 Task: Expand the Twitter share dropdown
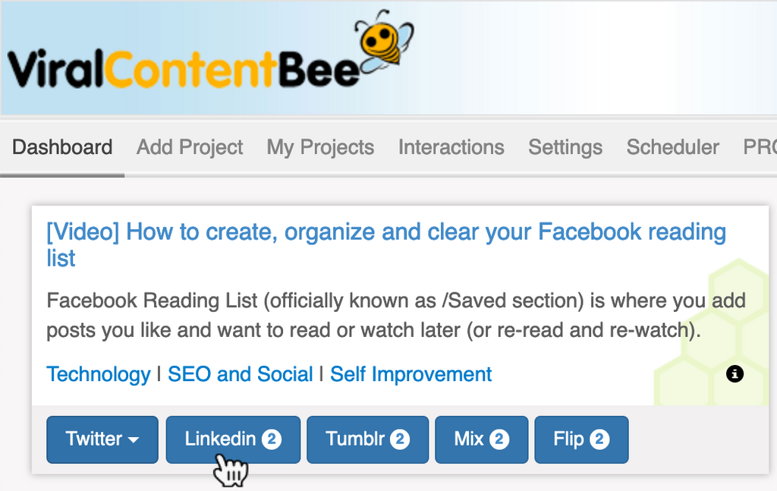point(102,439)
